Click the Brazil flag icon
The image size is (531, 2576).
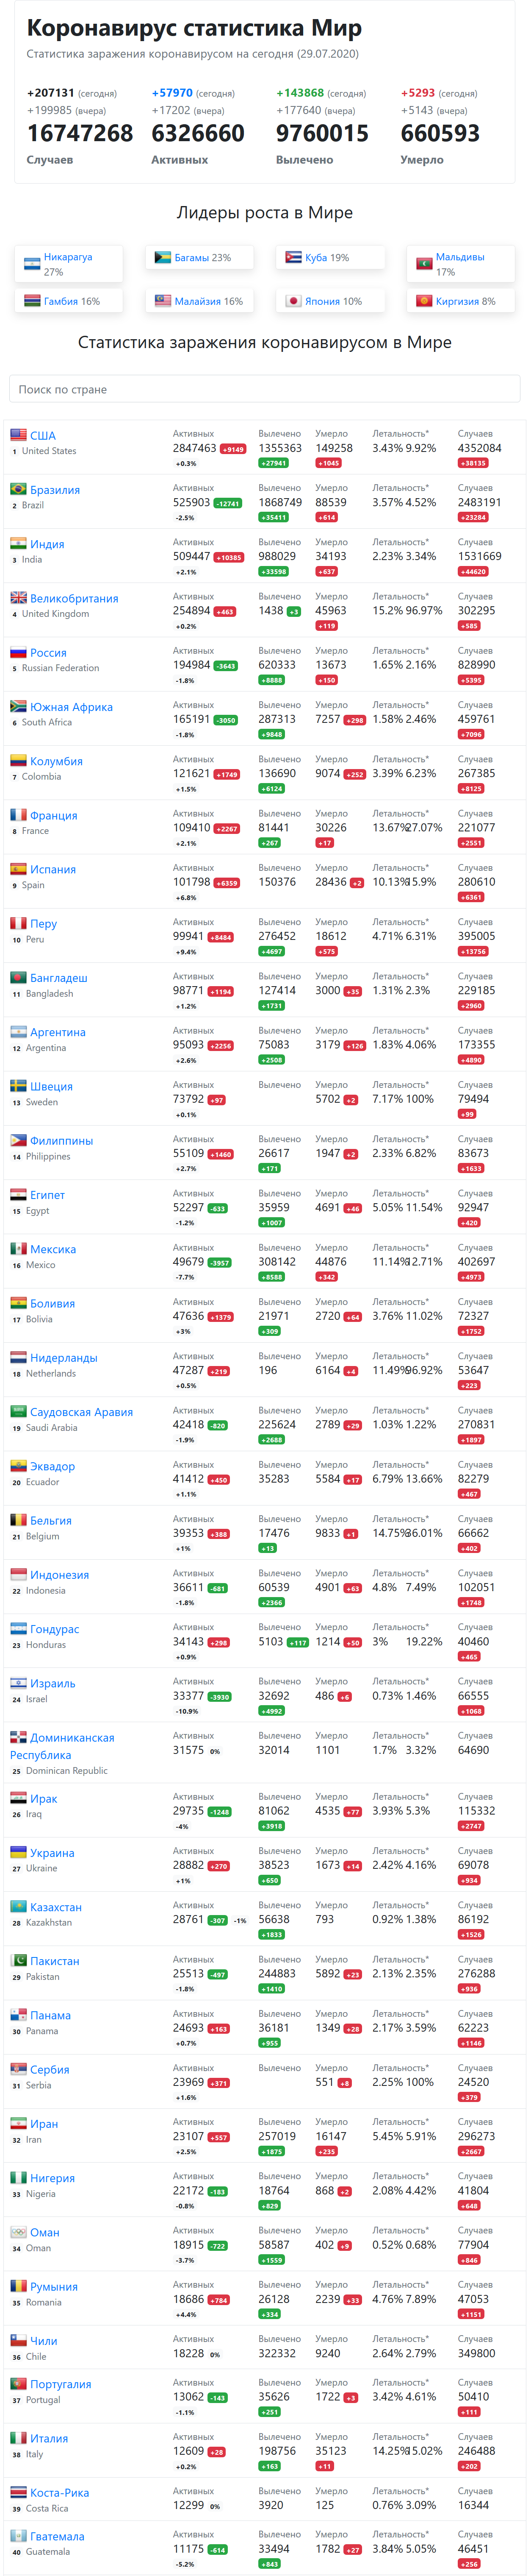pos(18,489)
